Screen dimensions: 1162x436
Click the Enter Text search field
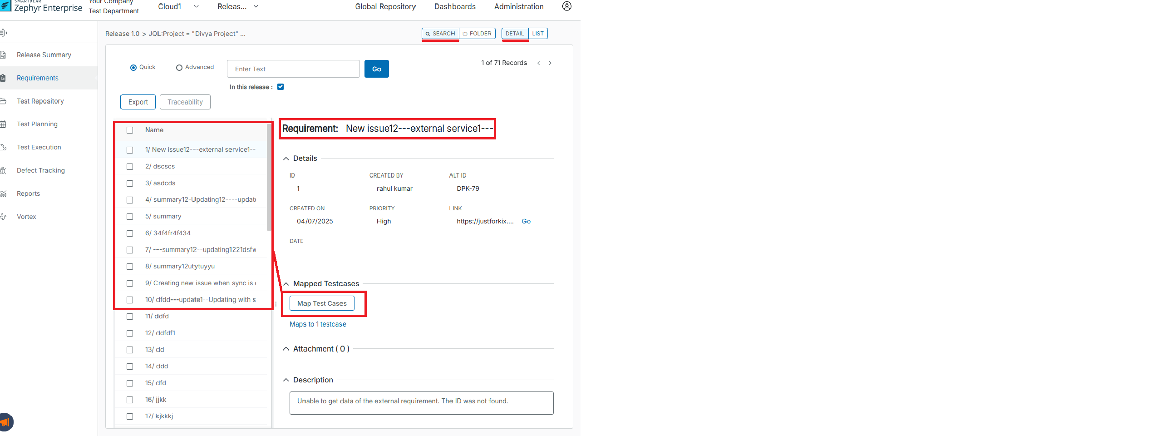pos(293,69)
